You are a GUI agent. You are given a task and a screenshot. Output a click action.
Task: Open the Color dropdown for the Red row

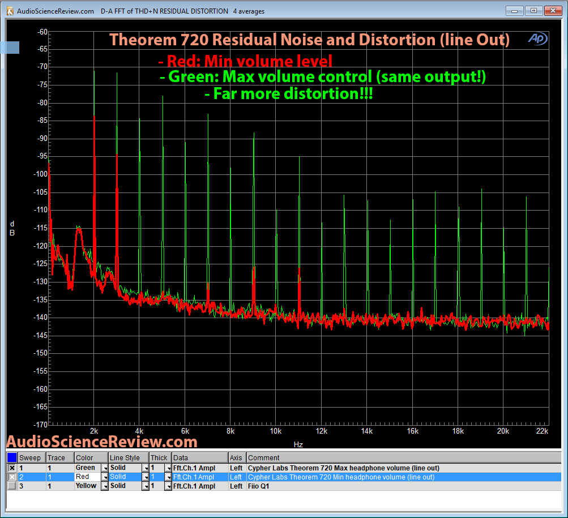(105, 477)
